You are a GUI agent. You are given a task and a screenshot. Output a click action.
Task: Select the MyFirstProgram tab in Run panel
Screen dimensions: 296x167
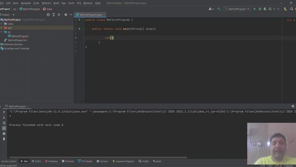[17, 106]
